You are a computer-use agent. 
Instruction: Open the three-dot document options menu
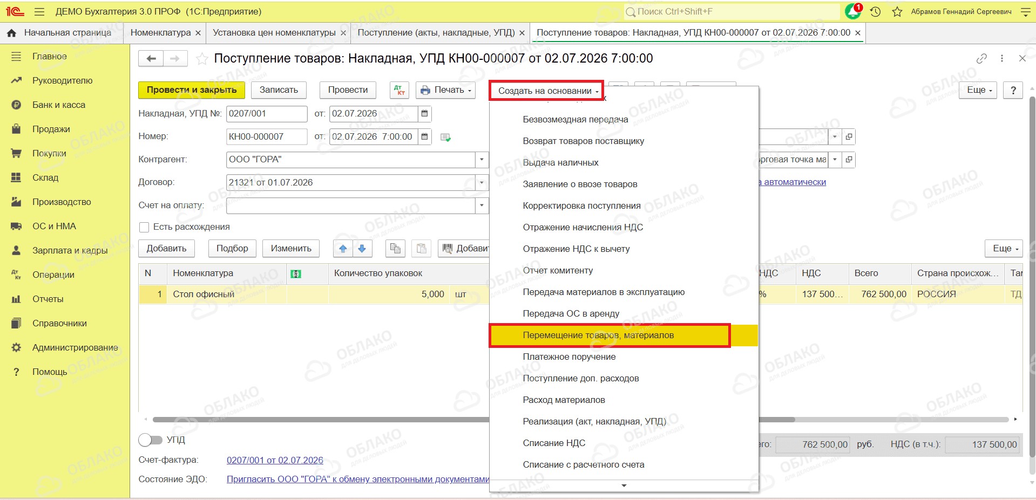point(1002,58)
